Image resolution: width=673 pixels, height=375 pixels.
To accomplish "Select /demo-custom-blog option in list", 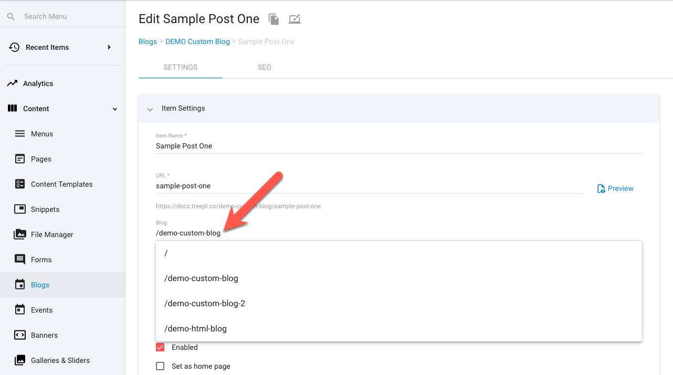I will (399, 278).
